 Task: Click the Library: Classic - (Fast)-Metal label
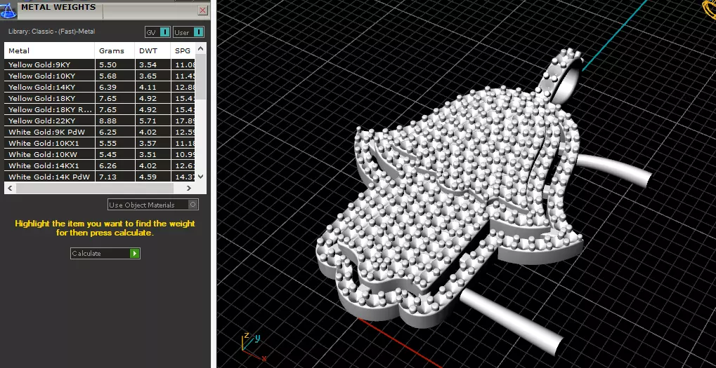pos(51,32)
